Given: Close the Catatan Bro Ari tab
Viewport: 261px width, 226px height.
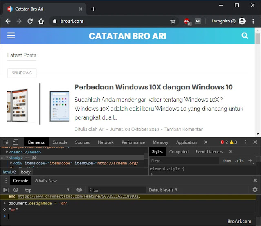Looking at the screenshot, I should pos(80,9).
